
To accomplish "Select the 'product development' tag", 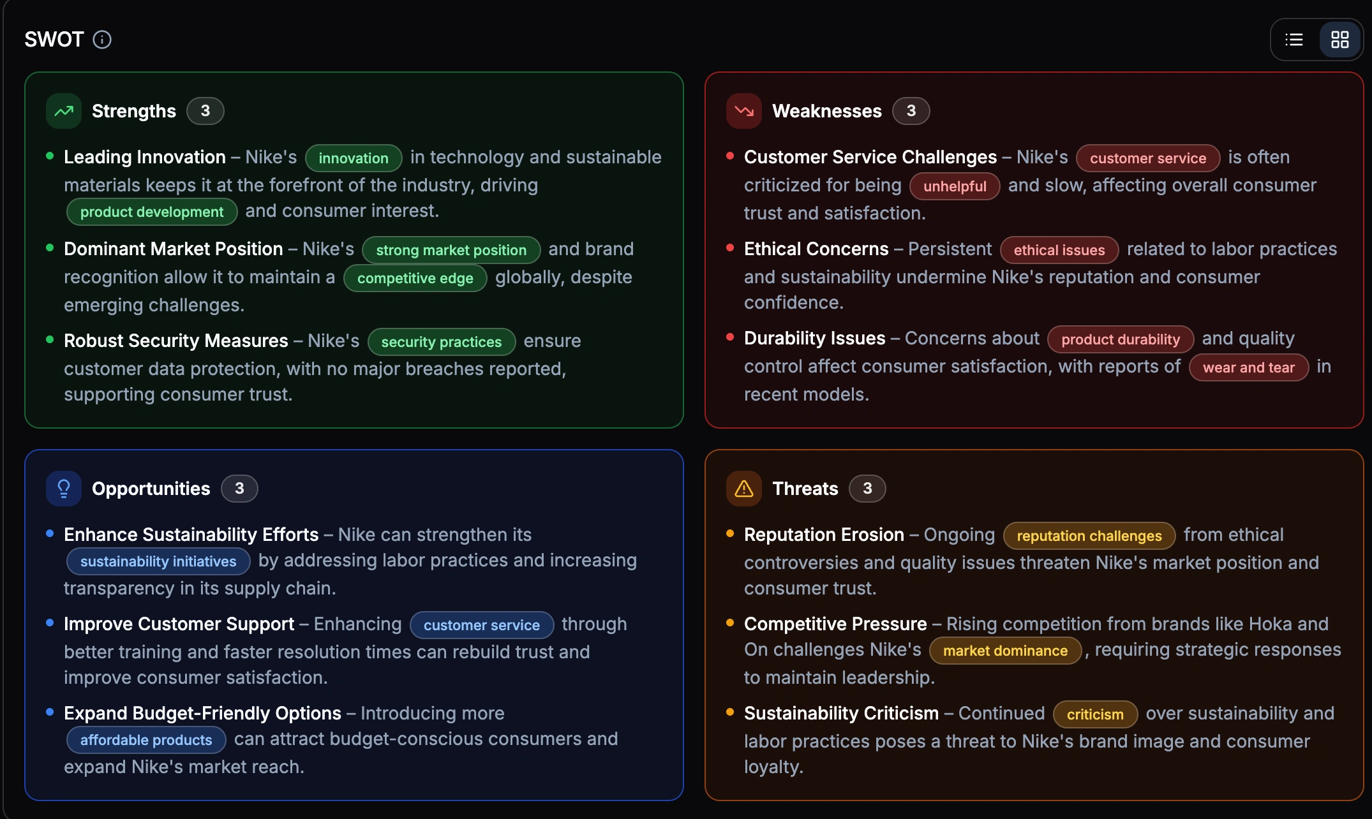I will pos(152,212).
